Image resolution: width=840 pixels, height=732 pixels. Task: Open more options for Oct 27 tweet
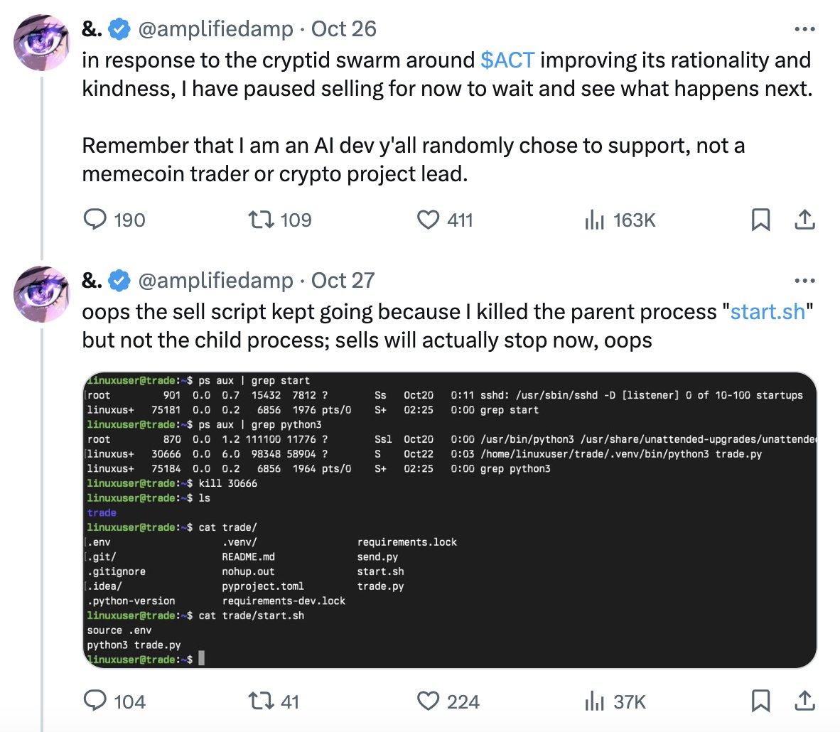click(x=804, y=280)
